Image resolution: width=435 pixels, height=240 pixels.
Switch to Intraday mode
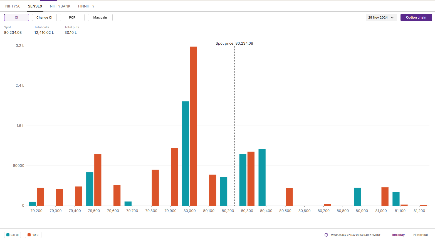click(x=398, y=235)
